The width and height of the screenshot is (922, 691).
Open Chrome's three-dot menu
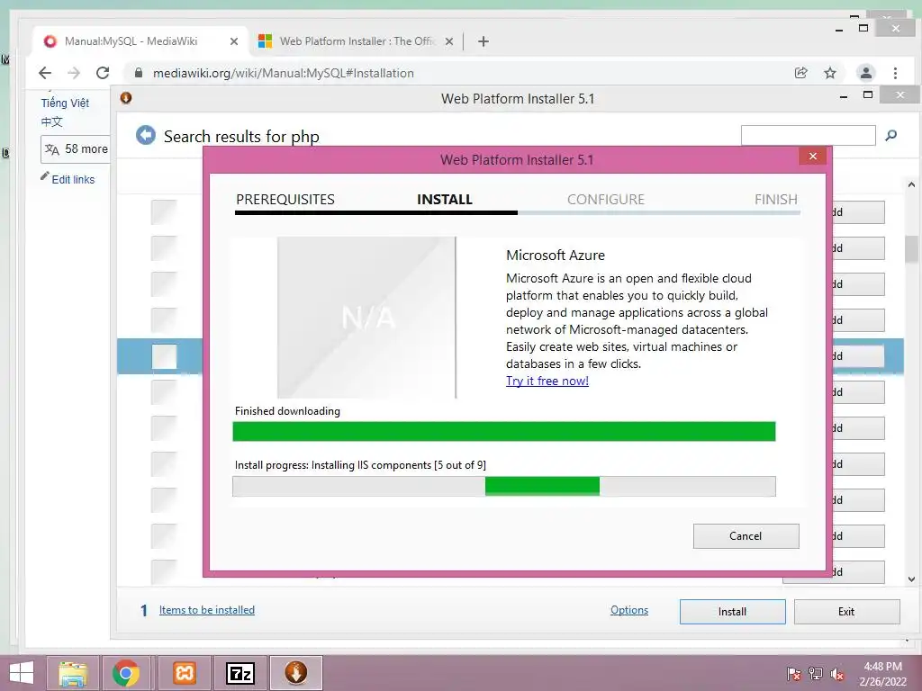point(895,73)
